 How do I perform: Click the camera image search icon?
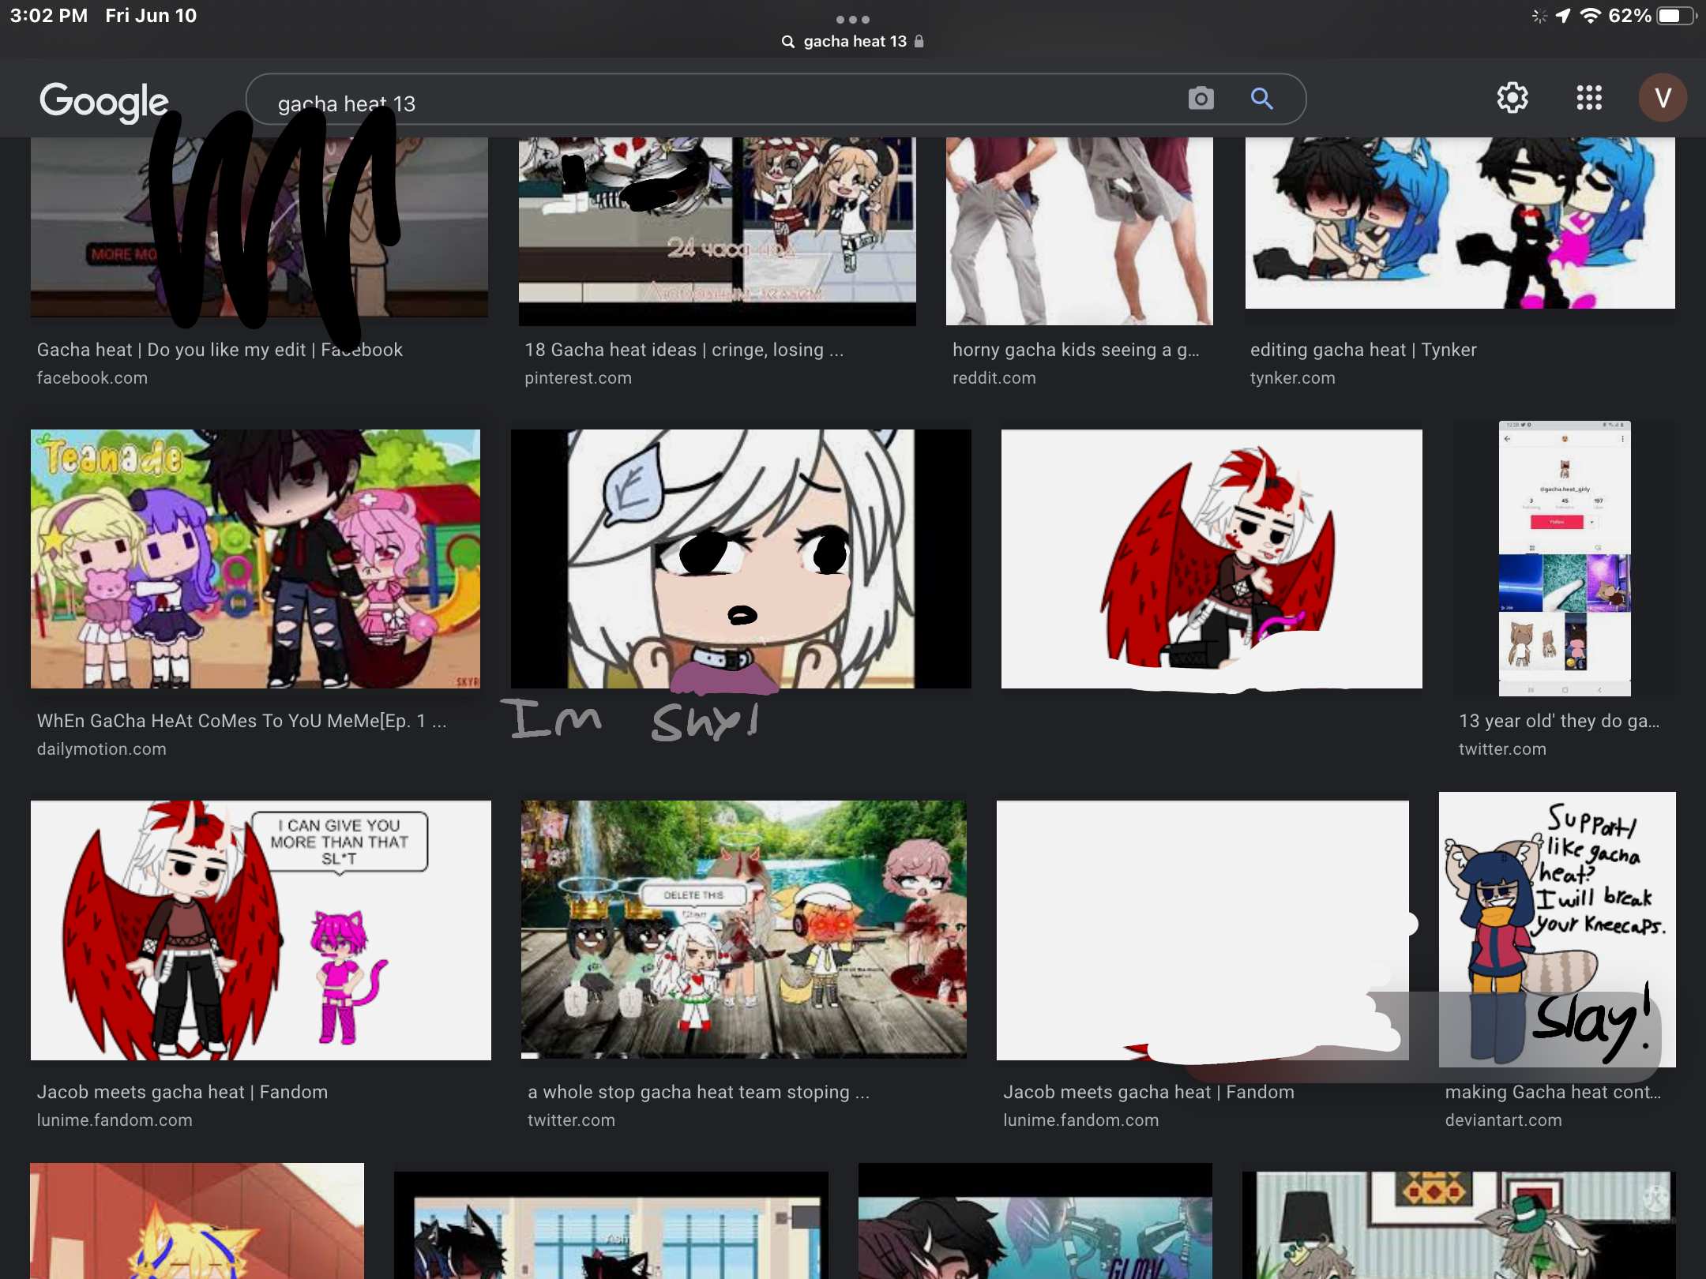(x=1201, y=99)
